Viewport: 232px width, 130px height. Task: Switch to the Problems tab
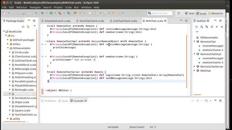(x=49, y=101)
